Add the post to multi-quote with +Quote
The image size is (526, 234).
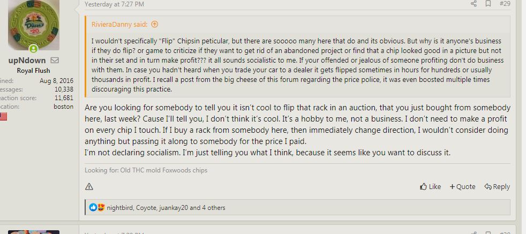click(x=462, y=186)
